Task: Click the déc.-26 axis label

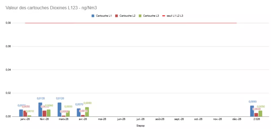Action: pos(237,119)
